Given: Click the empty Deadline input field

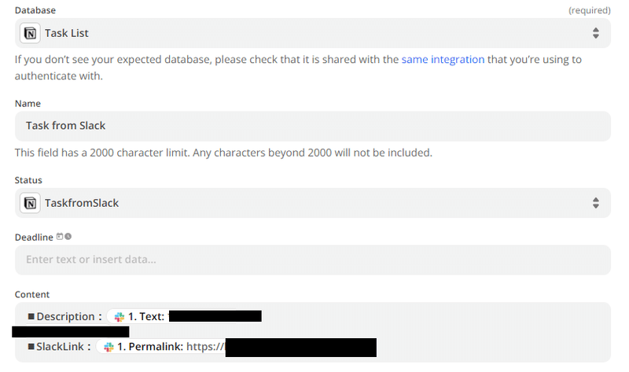Looking at the screenshot, I should 313,260.
